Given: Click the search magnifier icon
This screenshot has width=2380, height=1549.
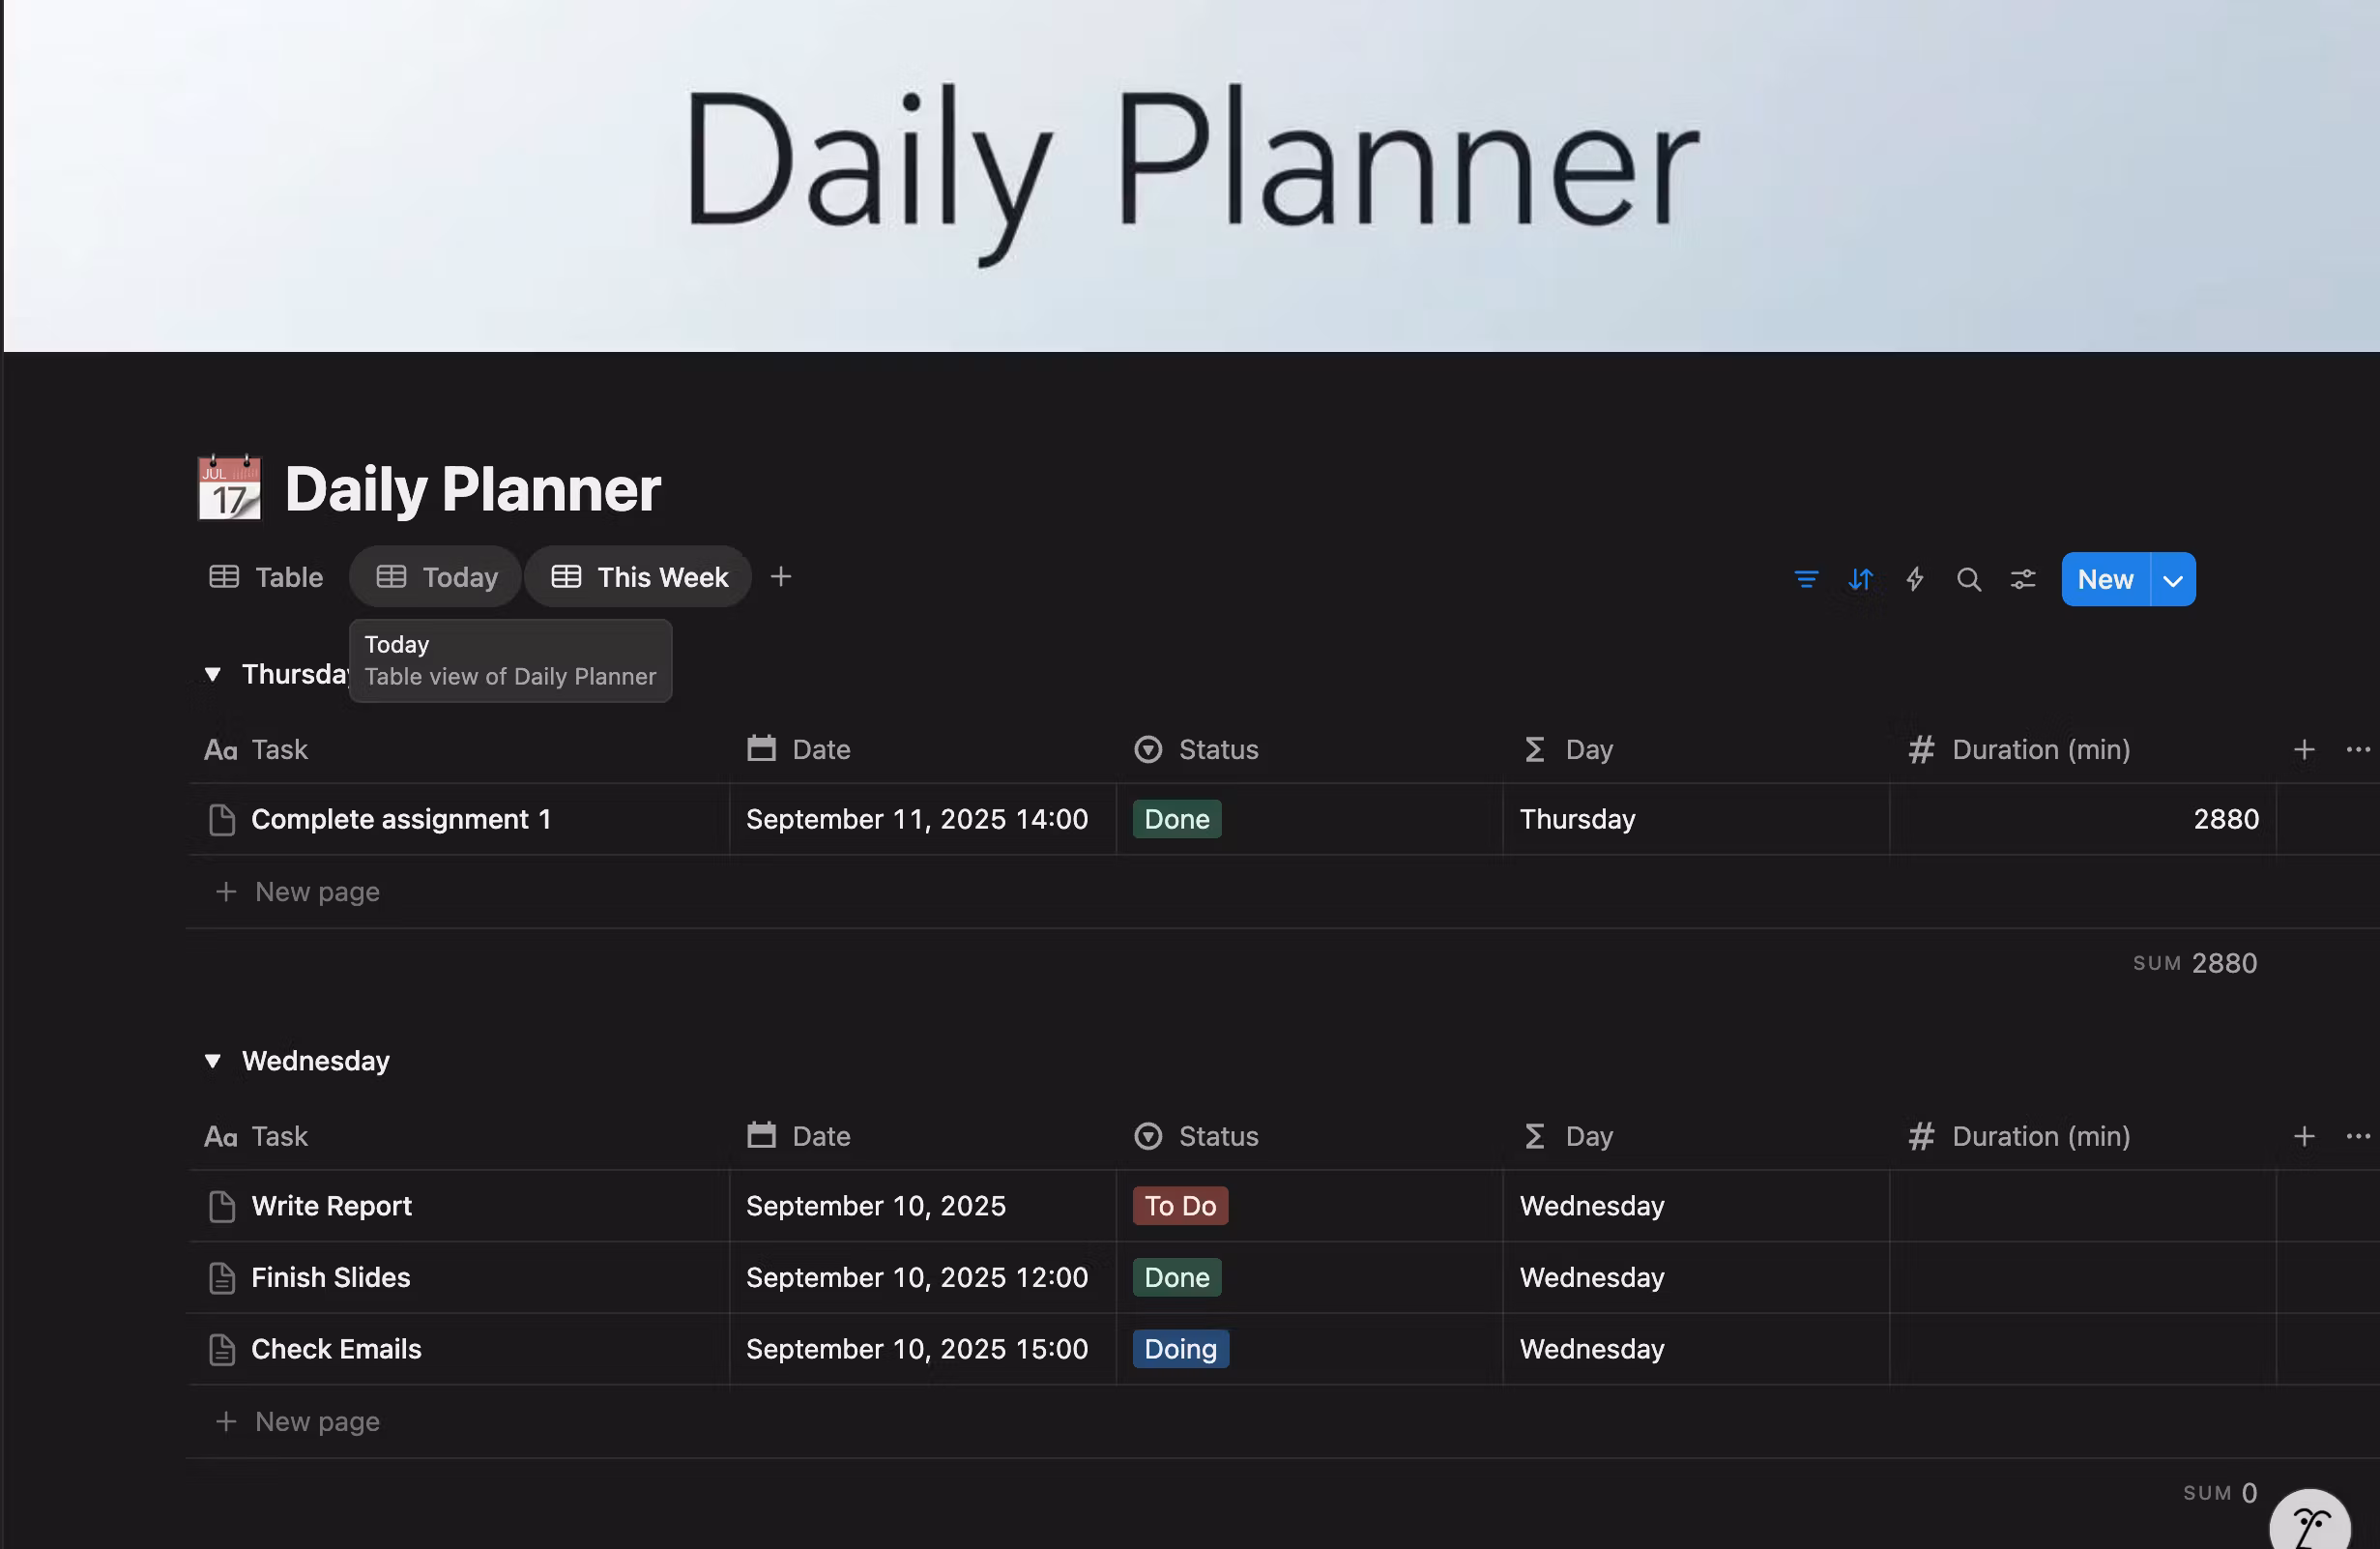Looking at the screenshot, I should click(1968, 579).
